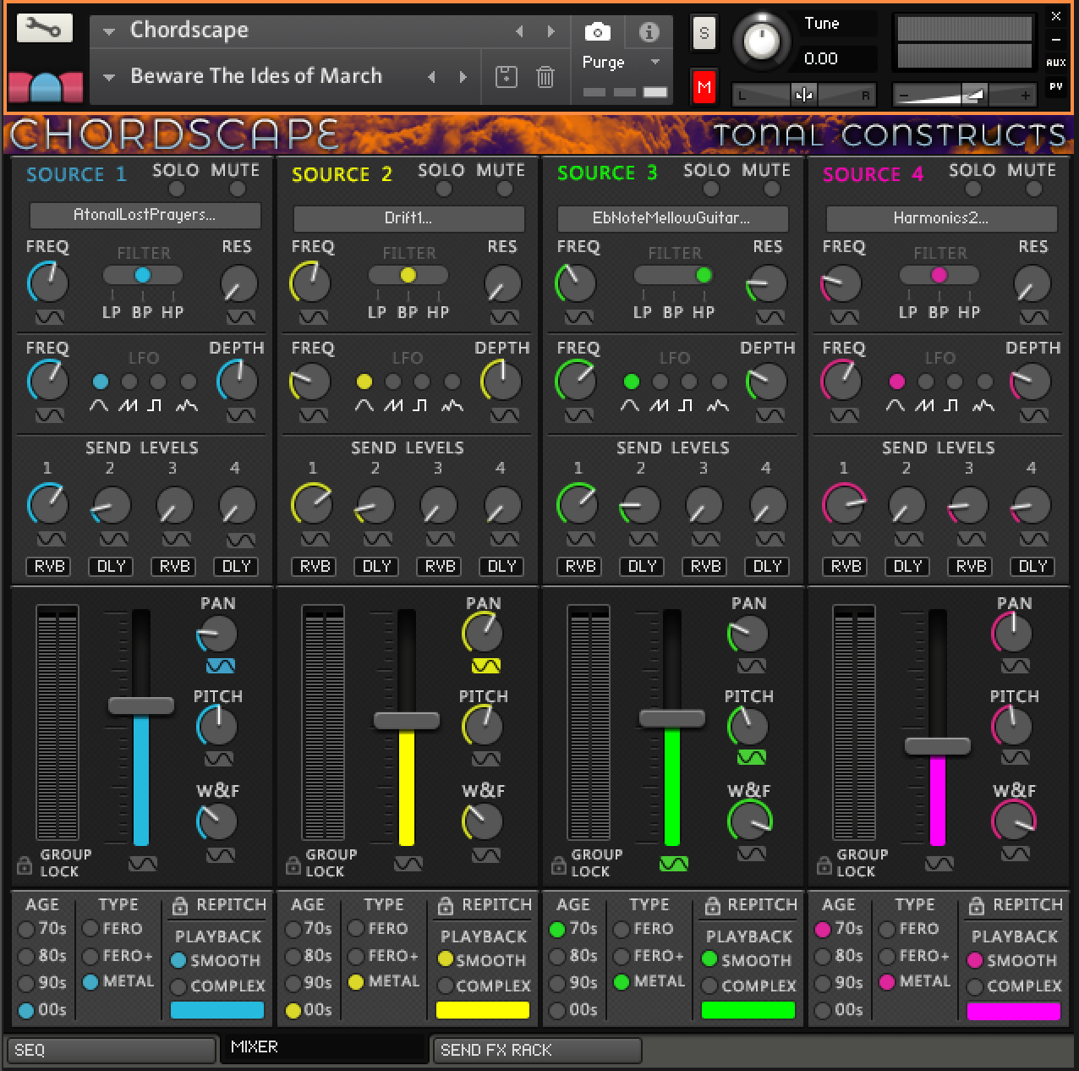Adjust Source 1 blue volume fader
Image resolution: width=1079 pixels, height=1071 pixels.
[x=141, y=706]
